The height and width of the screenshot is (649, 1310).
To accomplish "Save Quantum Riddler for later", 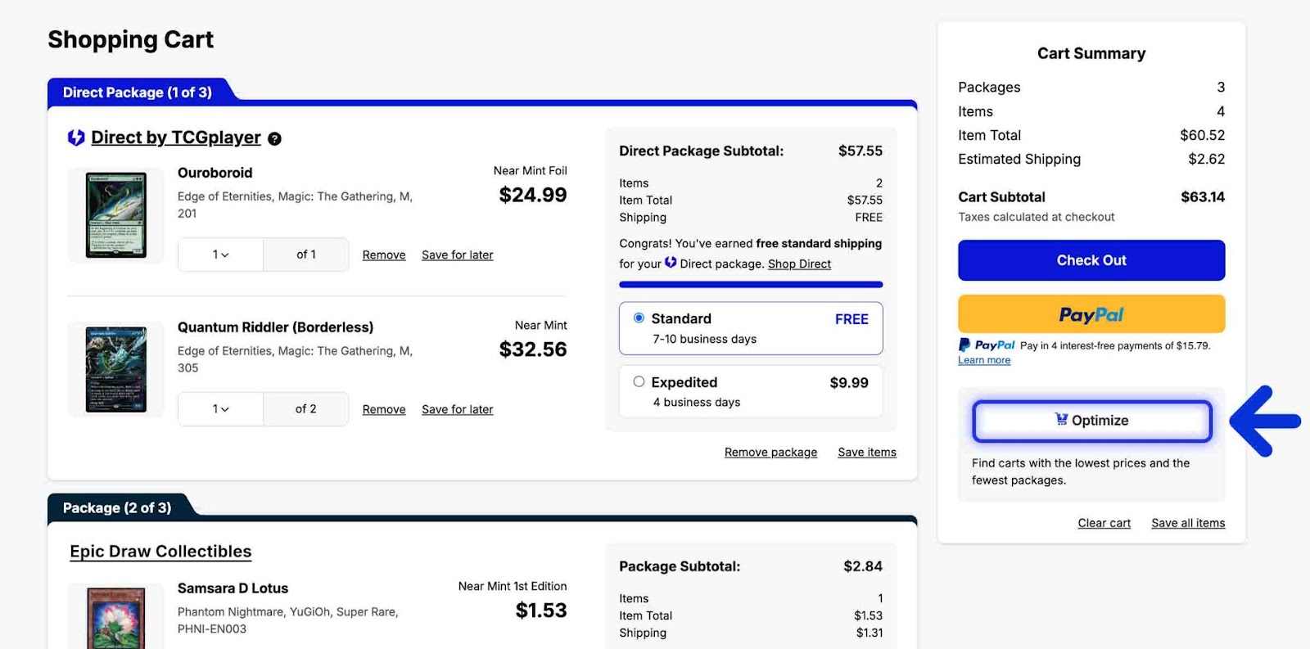I will point(457,410).
